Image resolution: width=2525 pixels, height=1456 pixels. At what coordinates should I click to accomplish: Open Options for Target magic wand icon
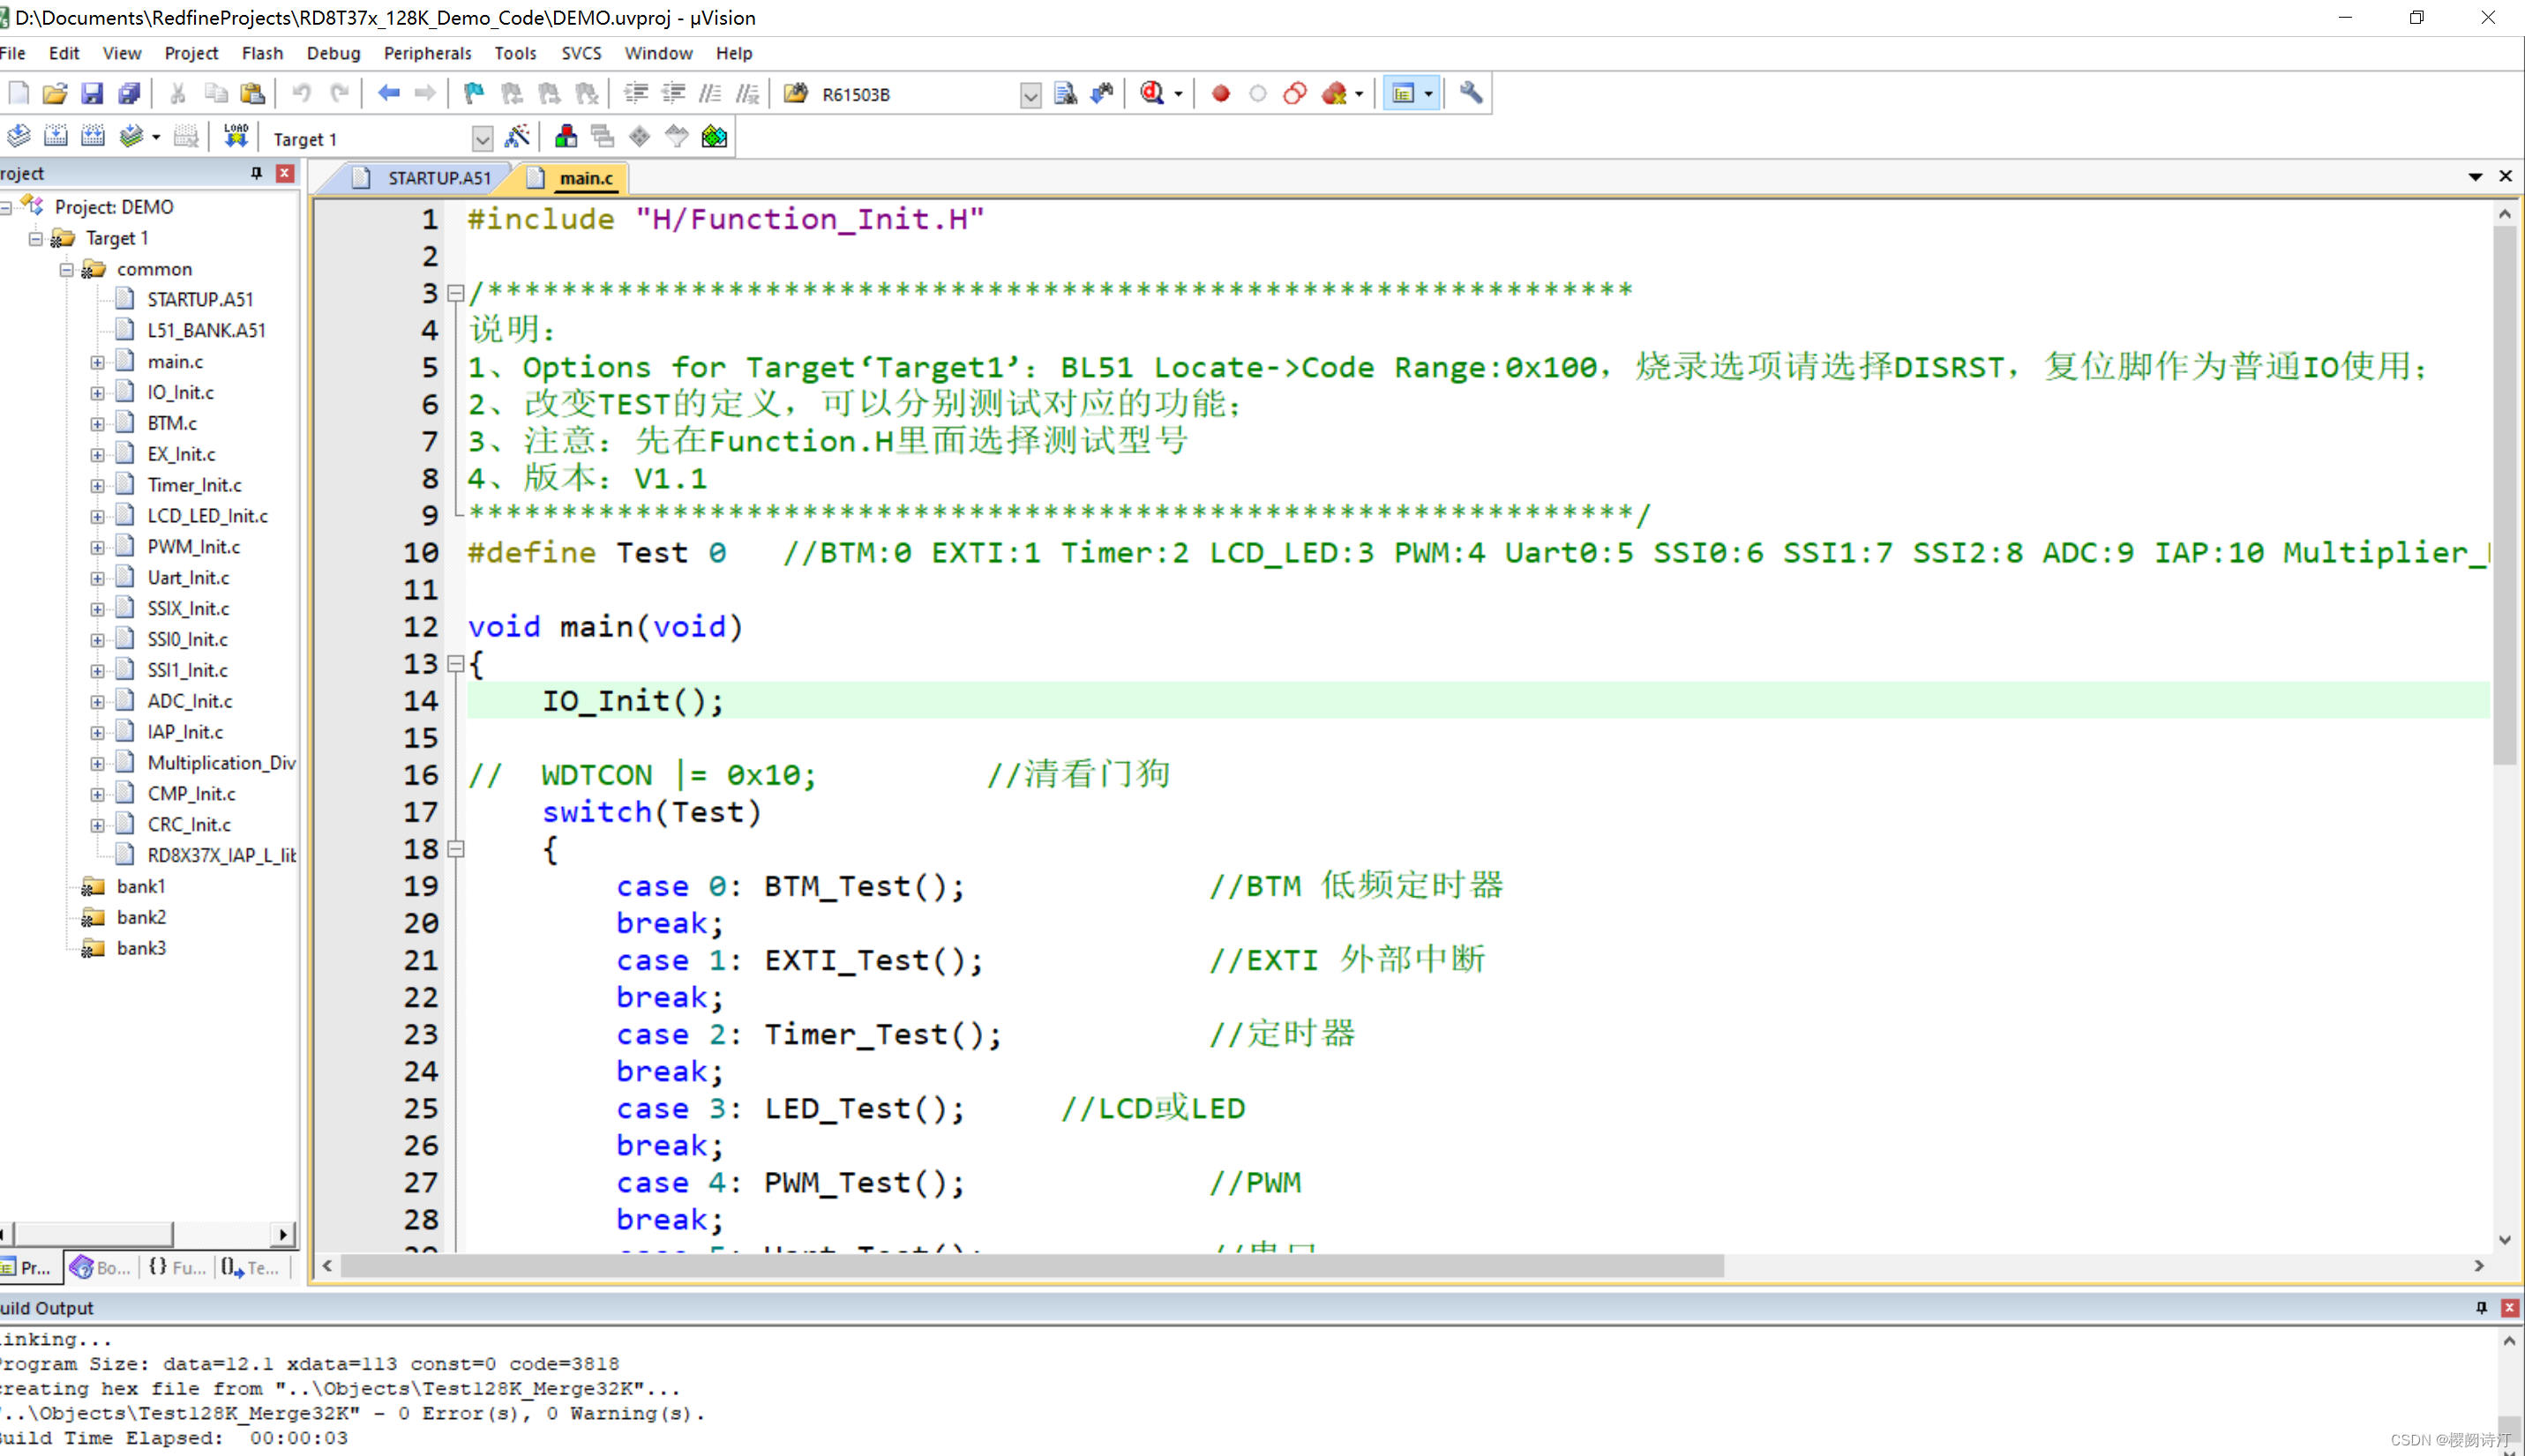pyautogui.click(x=517, y=137)
